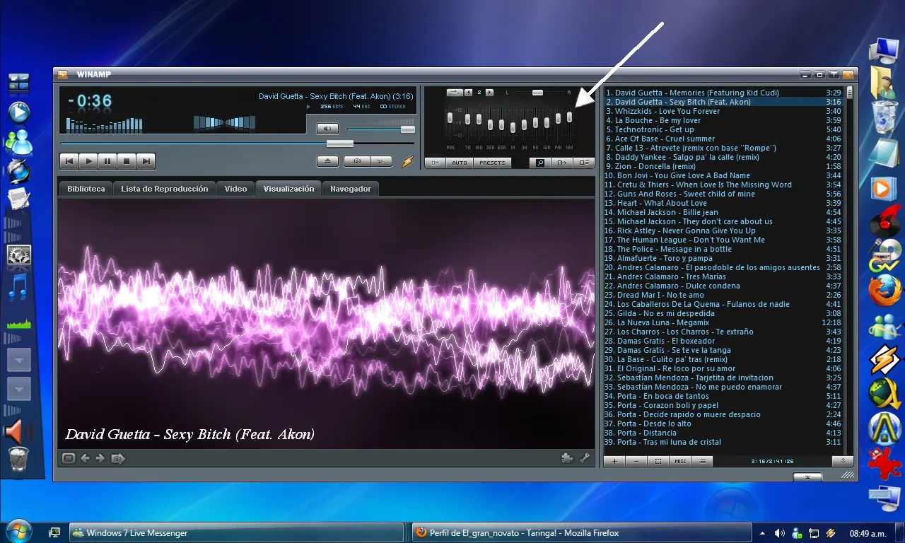Click the magnifier button below equalizer
Screen dimensions: 905x543
point(540,163)
